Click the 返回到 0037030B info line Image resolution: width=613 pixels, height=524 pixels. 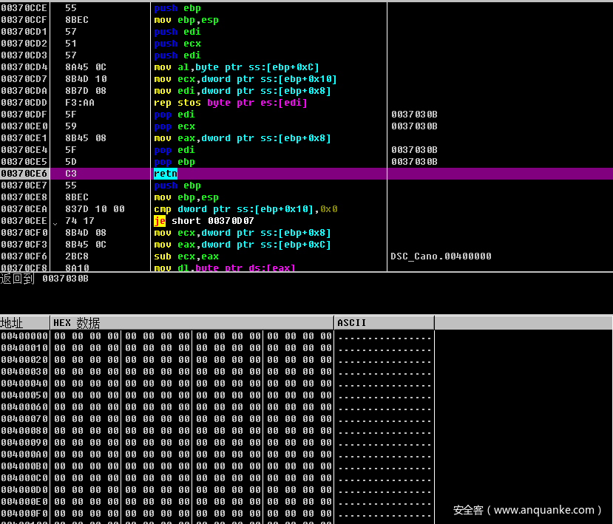point(44,279)
